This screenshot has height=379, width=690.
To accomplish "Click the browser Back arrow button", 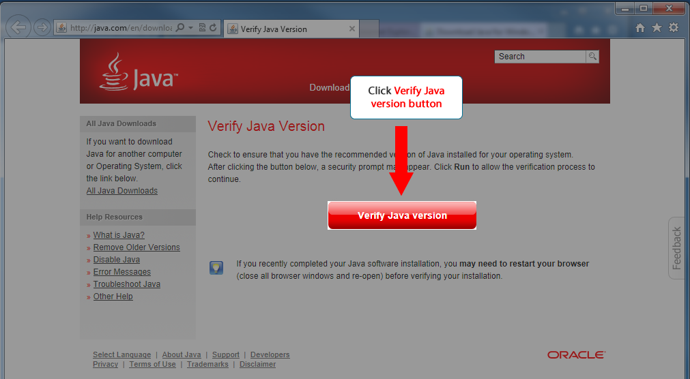I will pos(19,28).
